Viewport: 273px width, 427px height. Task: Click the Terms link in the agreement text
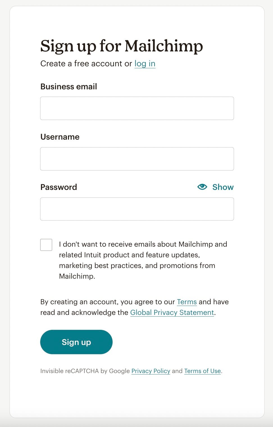click(x=186, y=302)
